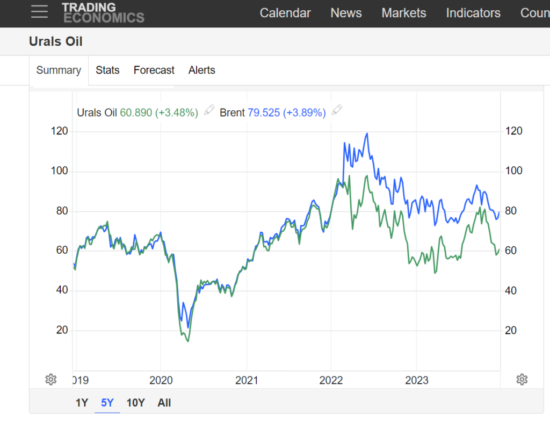The image size is (550, 428).
Task: Switch to the Stats tab
Action: point(107,70)
